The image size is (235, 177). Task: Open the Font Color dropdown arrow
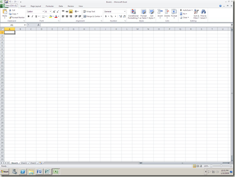[59, 17]
